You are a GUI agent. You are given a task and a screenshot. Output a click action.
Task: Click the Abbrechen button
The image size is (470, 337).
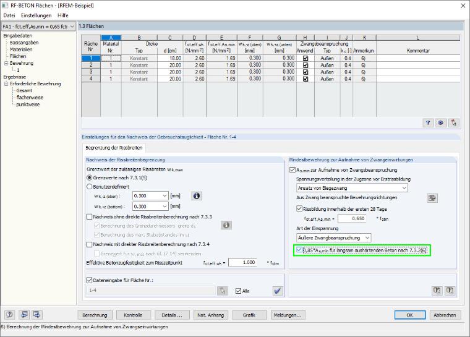(x=445, y=315)
